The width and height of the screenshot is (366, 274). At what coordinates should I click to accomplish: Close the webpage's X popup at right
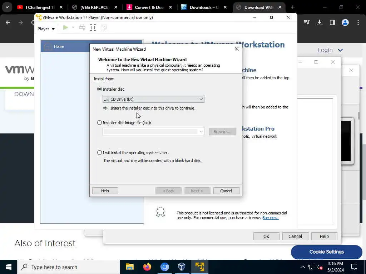click(351, 70)
